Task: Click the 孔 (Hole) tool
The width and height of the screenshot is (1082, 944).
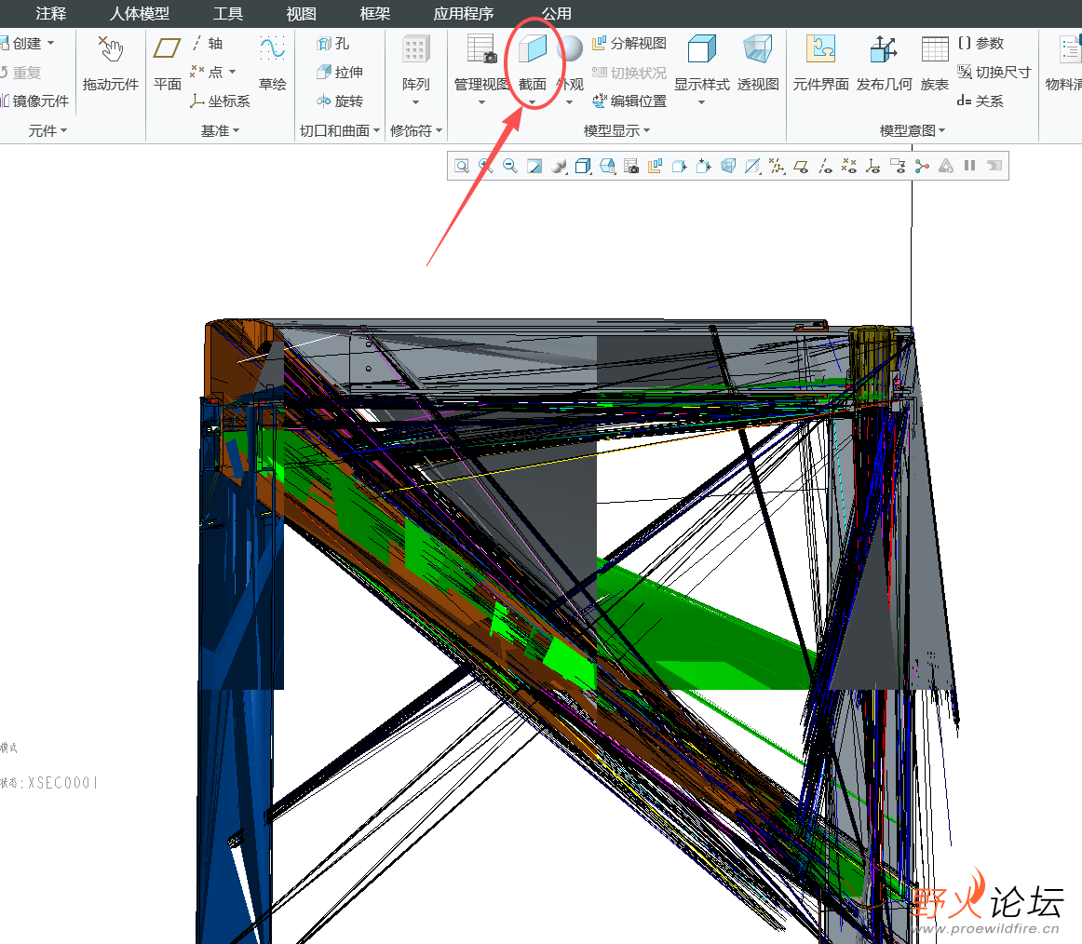Action: click(332, 44)
